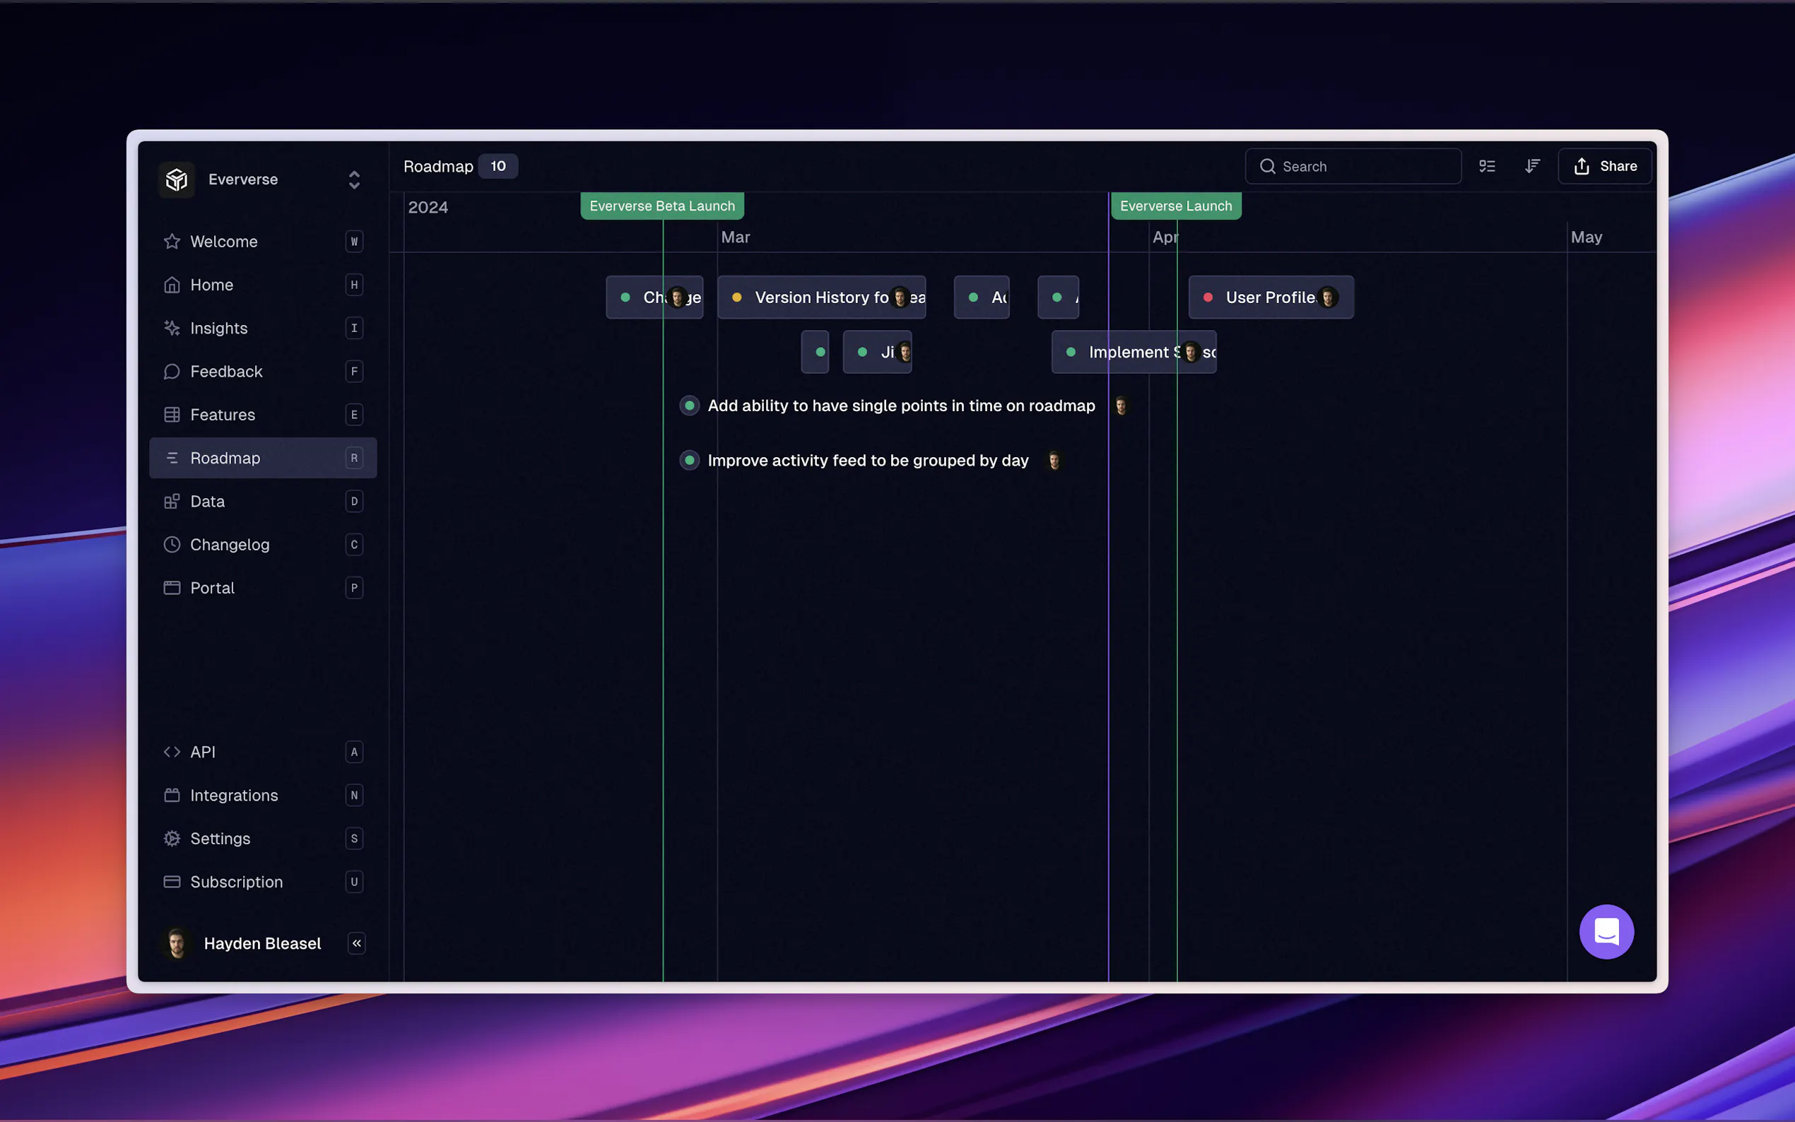The image size is (1795, 1122).
Task: Click the Insights sparkle icon in sidebar
Action: click(x=172, y=328)
